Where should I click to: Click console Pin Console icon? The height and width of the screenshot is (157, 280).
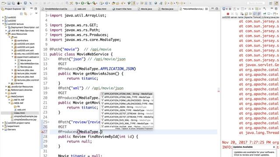pos(264,14)
